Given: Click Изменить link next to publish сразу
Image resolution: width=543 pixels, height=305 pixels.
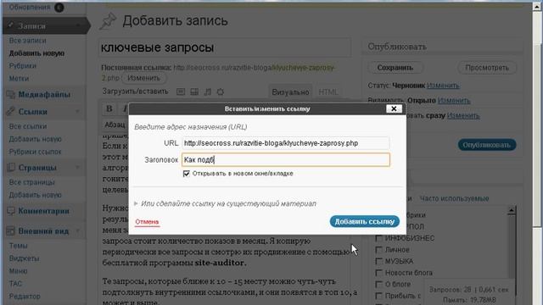Looking at the screenshot, I should pos(463,115).
